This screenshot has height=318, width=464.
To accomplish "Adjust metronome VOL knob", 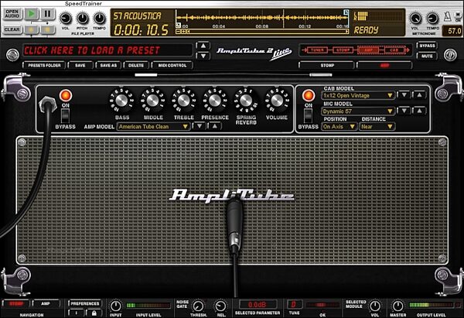I will tap(415, 19).
